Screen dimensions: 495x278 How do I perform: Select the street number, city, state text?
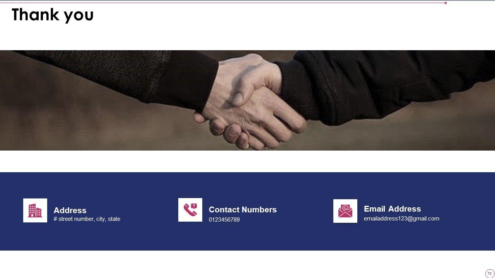[87, 219]
